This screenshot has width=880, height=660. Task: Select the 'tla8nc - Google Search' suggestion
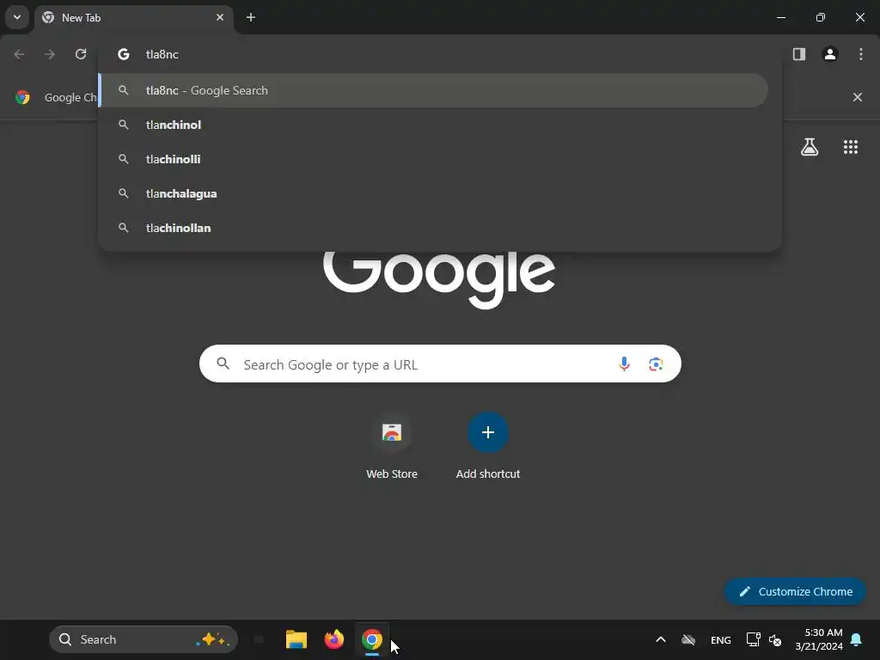pos(433,90)
